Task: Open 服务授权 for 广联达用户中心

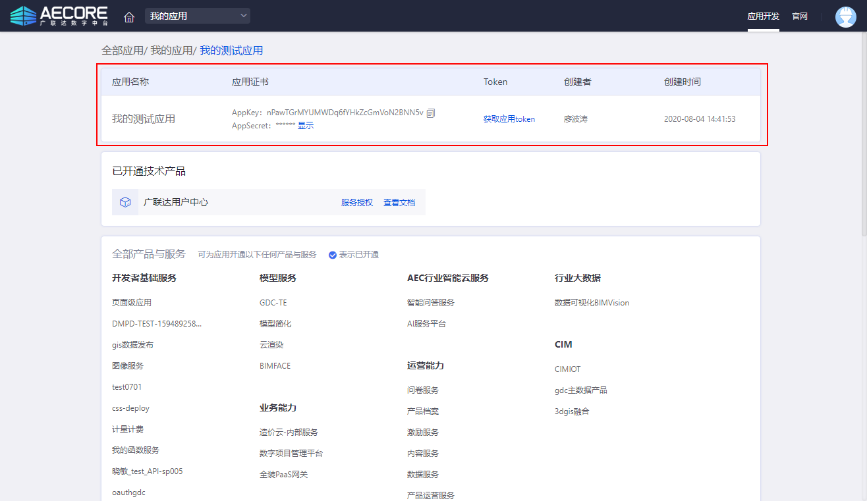Action: (357, 203)
